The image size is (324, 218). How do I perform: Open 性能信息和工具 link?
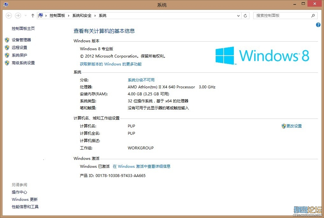coord(25,207)
